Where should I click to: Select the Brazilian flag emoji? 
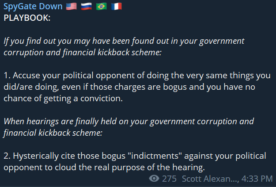pos(101,7)
